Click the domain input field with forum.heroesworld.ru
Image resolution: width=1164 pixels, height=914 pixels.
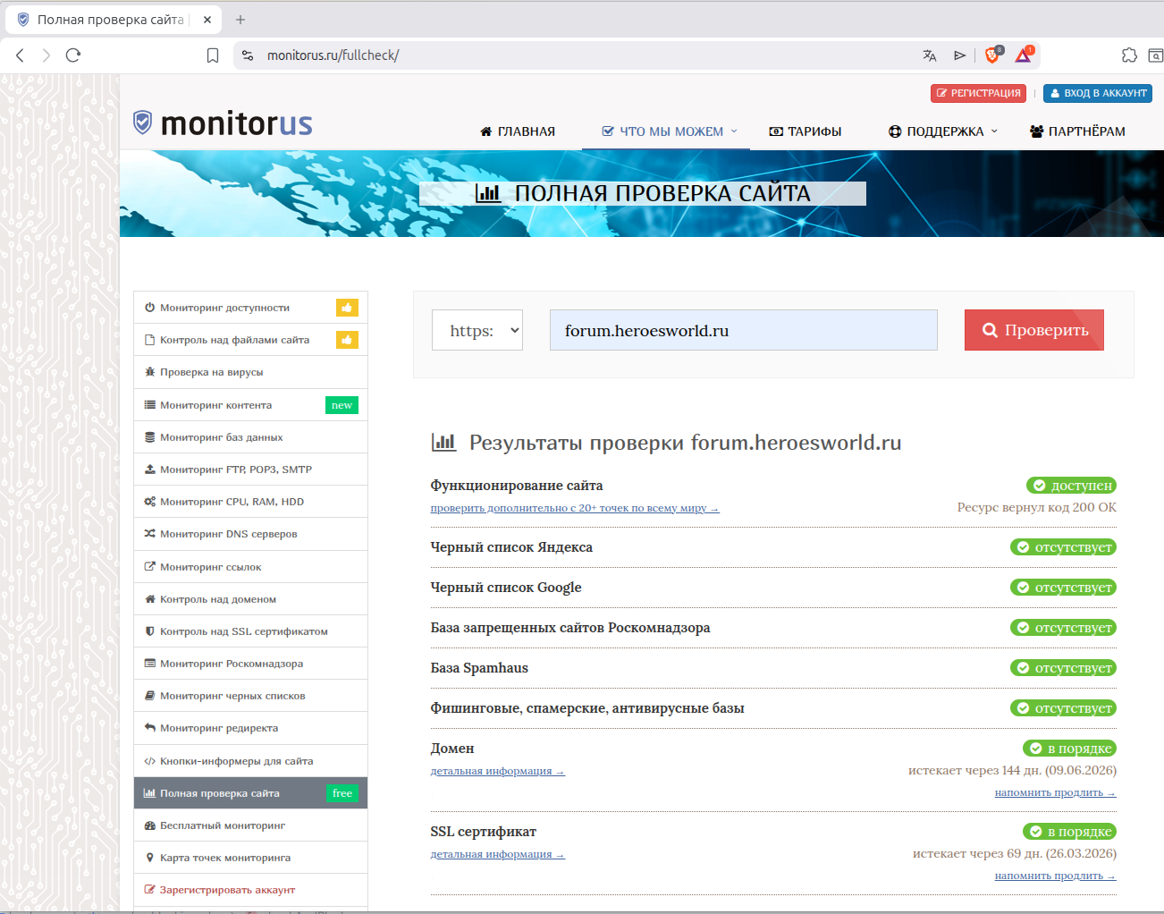pyautogui.click(x=744, y=330)
